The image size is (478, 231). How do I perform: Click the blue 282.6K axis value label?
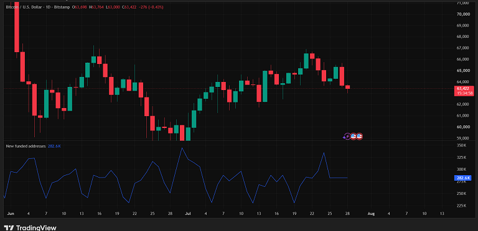[463, 178]
